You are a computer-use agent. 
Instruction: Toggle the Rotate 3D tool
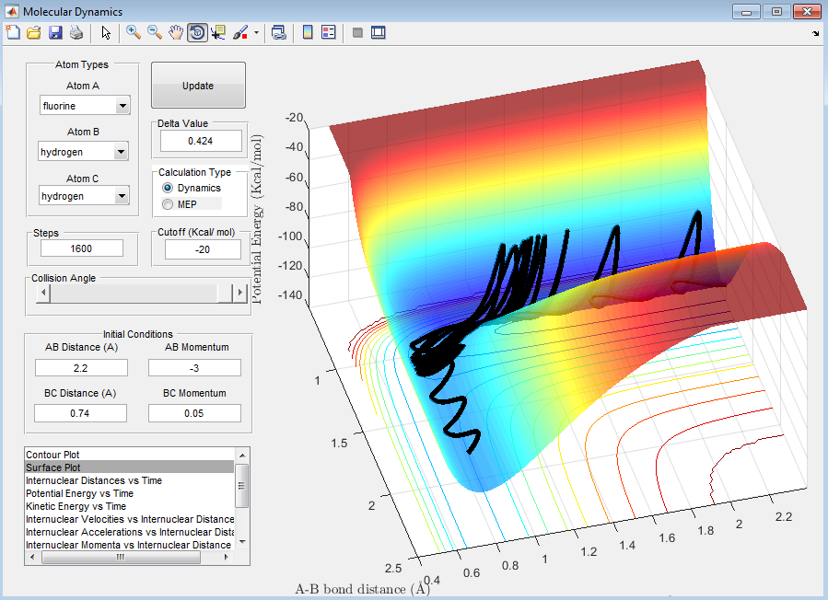[x=197, y=32]
